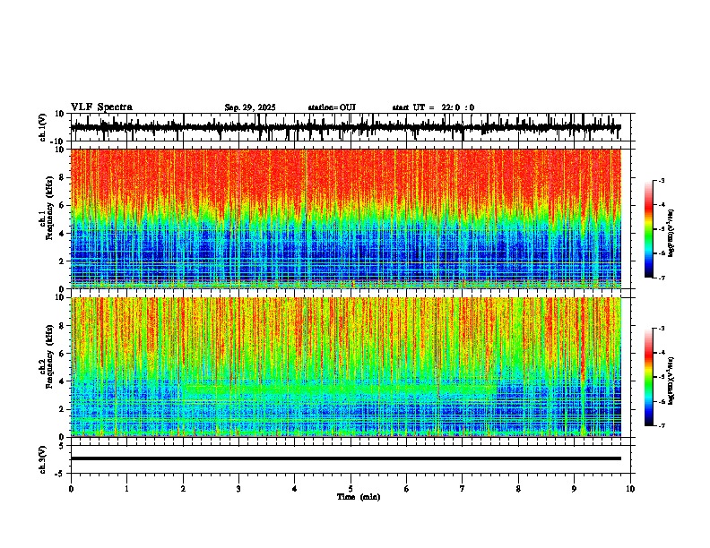Screen dimensions: 710x548
Task: Select the black ch.3(V) flat trace line
Action: 345,458
